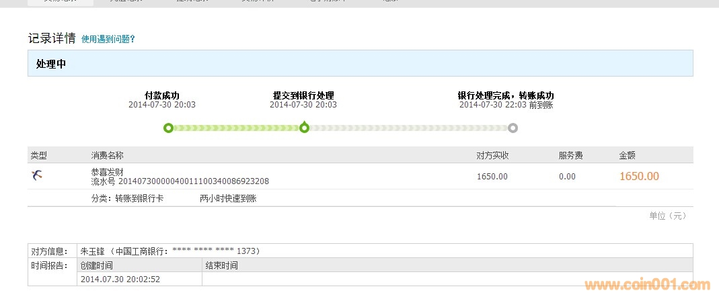Image resolution: width=719 pixels, height=303 pixels.
Task: Click the orange 1650.00 amount
Action: point(638,177)
